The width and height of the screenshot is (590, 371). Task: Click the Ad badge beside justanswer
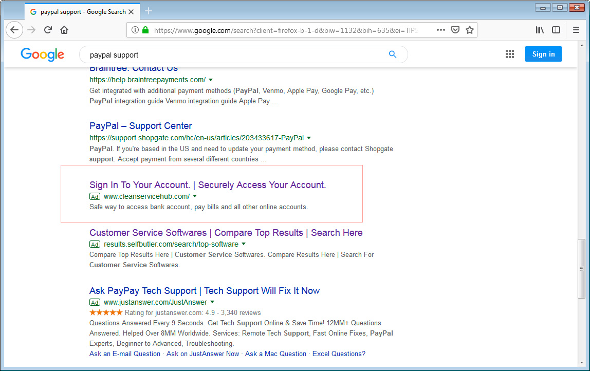[x=95, y=302]
